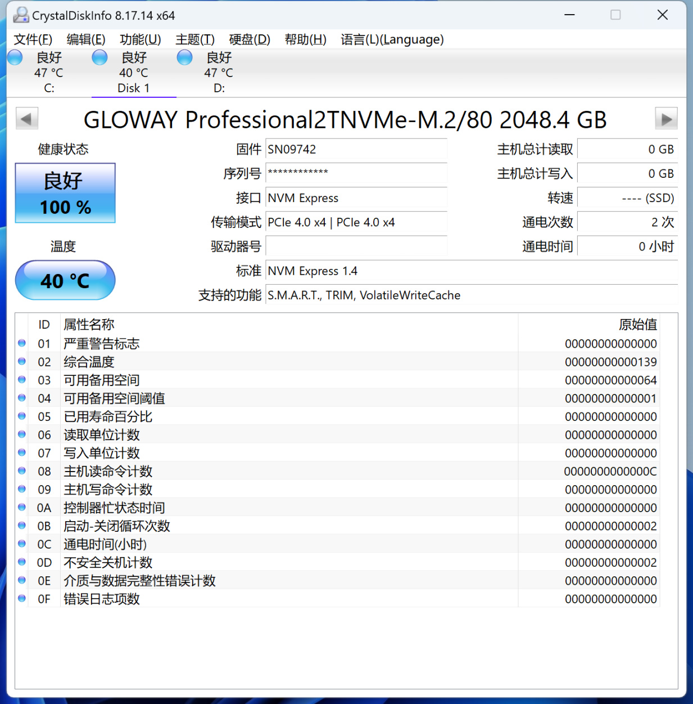Click the ID column header
This screenshot has width=693, height=704.
pos(44,324)
